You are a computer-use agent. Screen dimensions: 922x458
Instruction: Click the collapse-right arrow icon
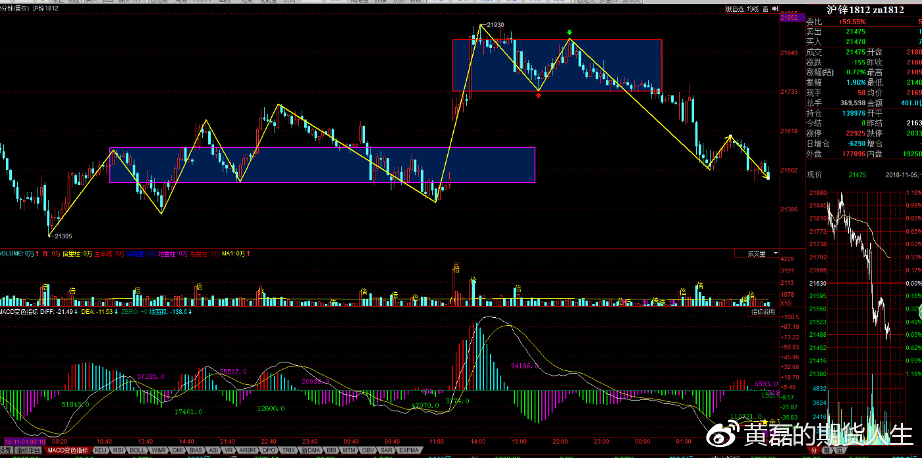click(x=774, y=9)
